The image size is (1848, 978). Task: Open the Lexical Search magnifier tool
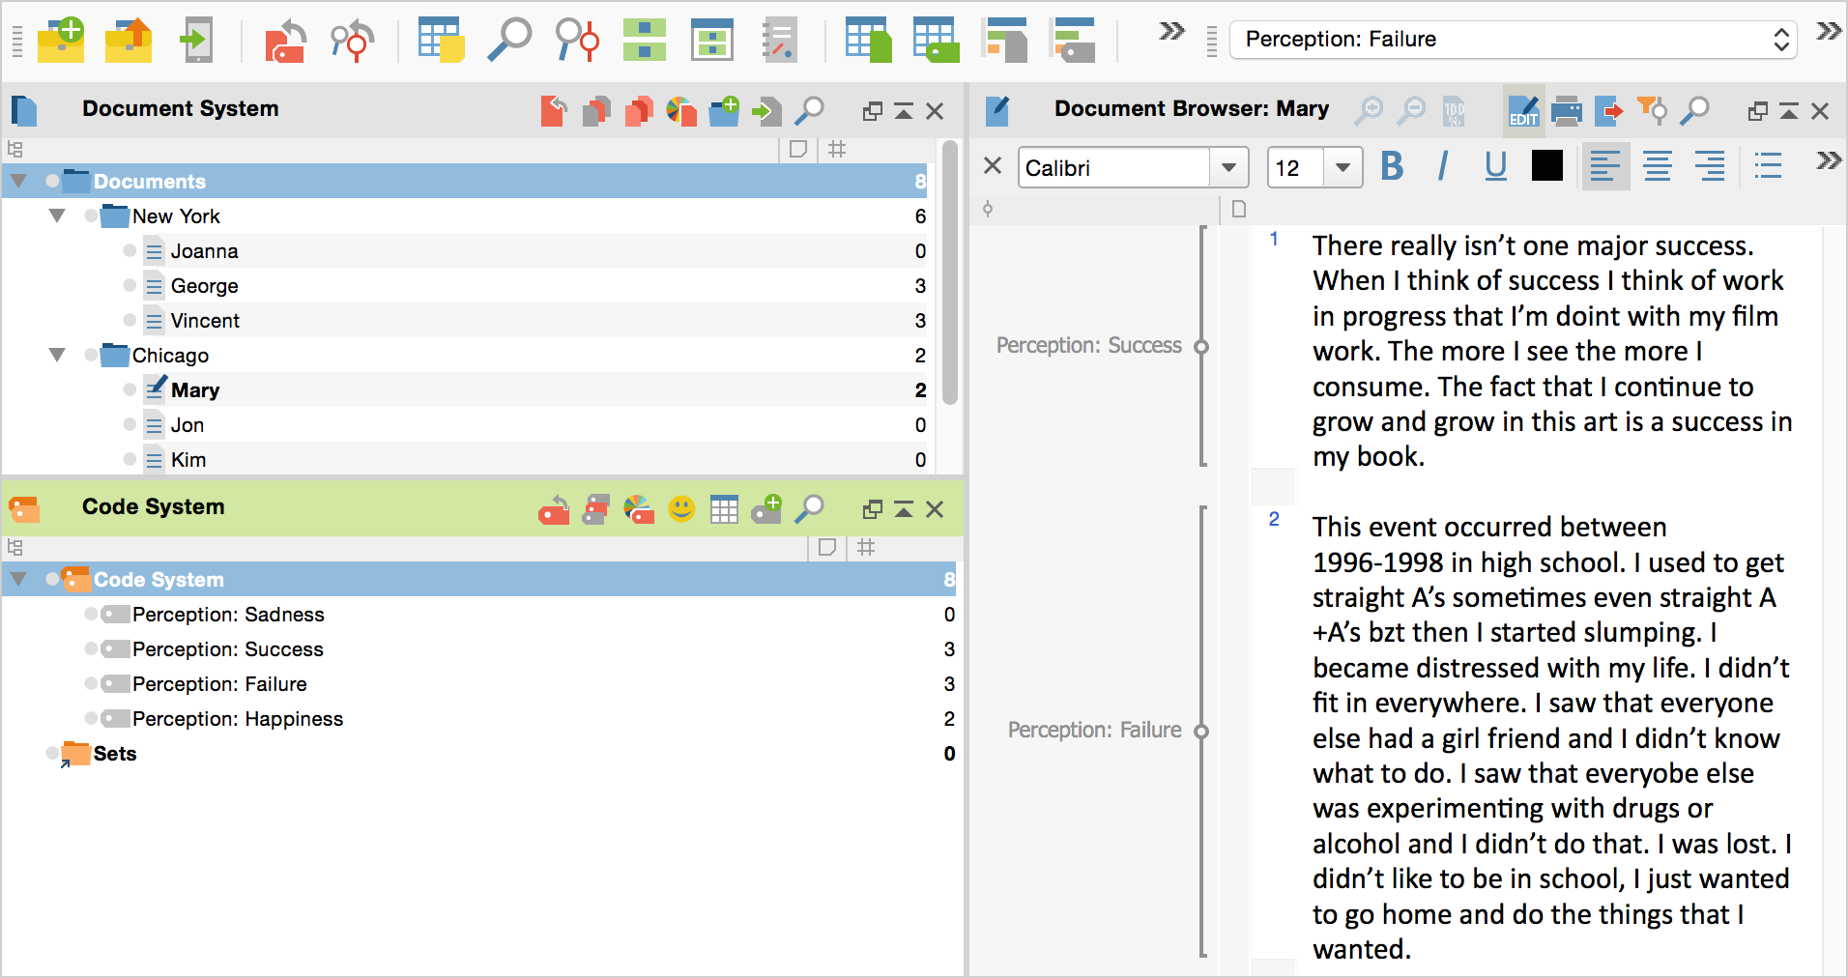pos(509,40)
